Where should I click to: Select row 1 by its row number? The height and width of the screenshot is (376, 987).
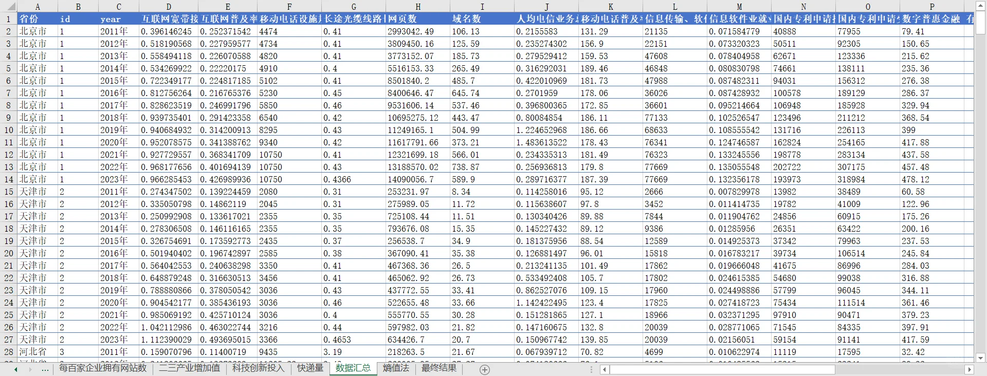(8, 19)
